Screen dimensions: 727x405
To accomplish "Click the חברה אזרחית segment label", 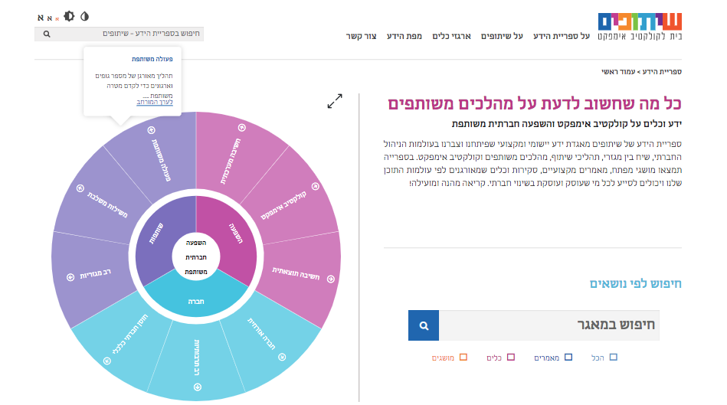I will coord(261,334).
